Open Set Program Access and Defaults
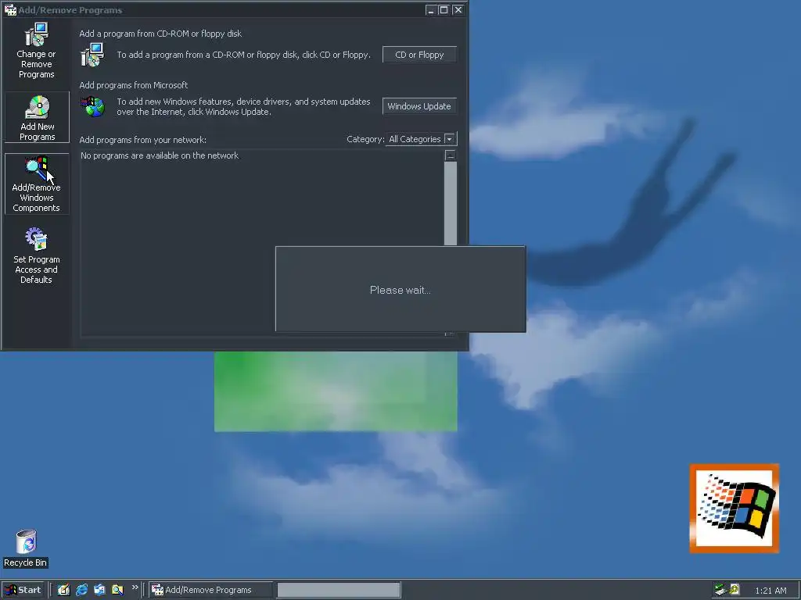This screenshot has height=600, width=801. tap(36, 255)
